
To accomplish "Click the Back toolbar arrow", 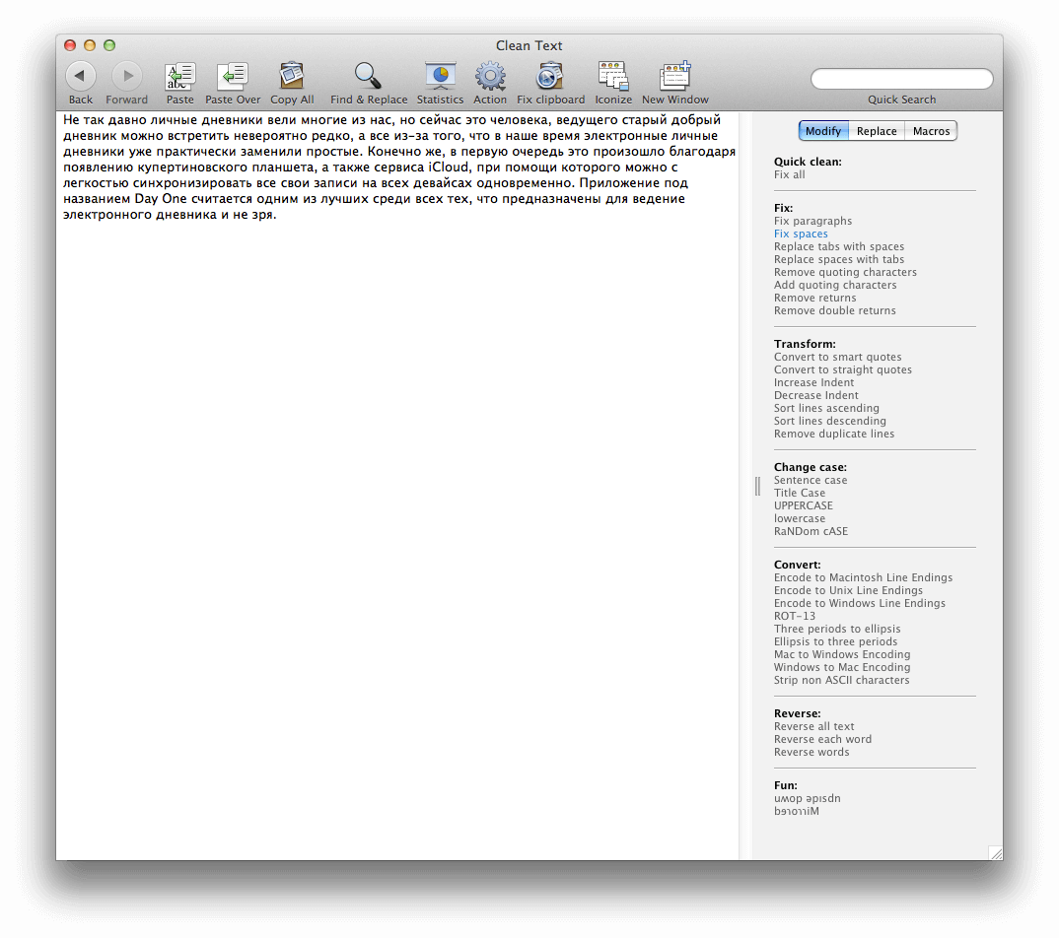I will click(x=81, y=76).
